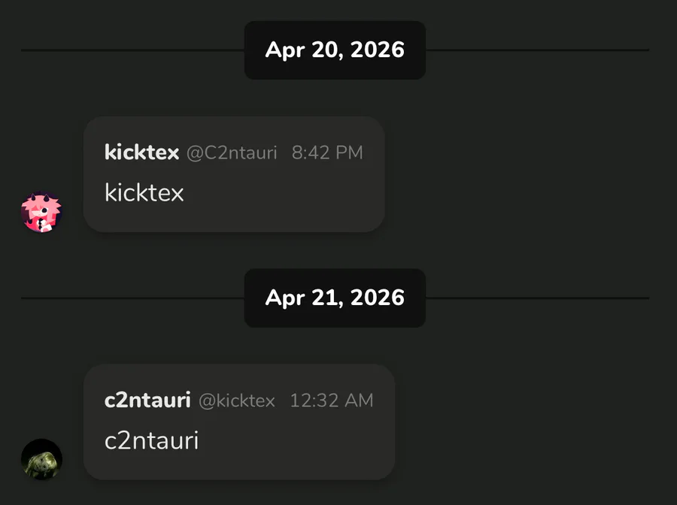Viewport: 677px width, 505px height.
Task: Select the Apr 20, 2026 date badge
Action: click(335, 50)
